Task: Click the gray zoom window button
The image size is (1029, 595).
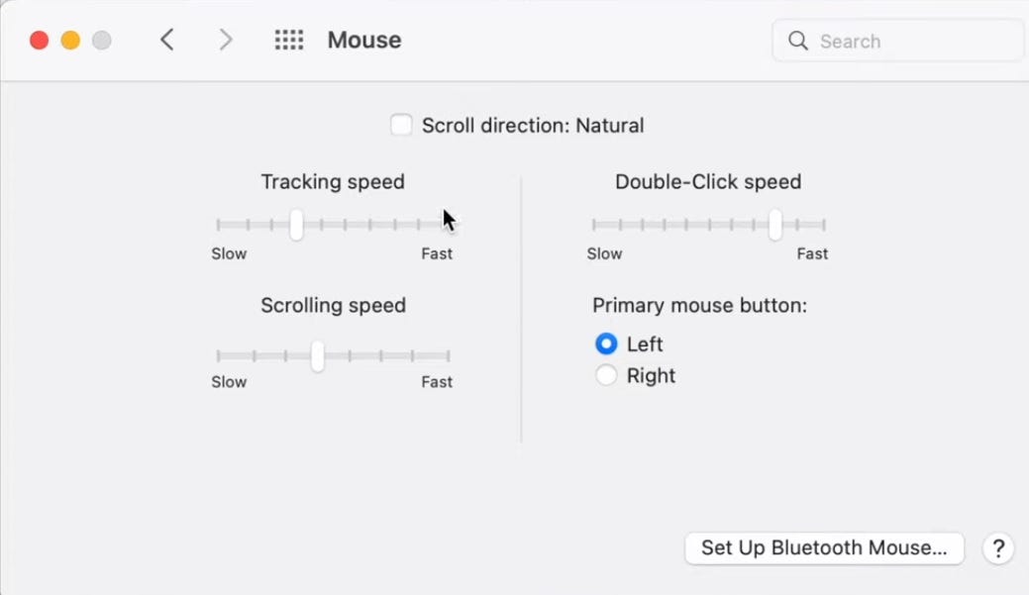Action: (x=102, y=41)
